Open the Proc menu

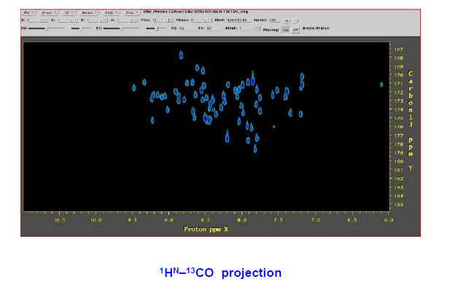pos(132,13)
